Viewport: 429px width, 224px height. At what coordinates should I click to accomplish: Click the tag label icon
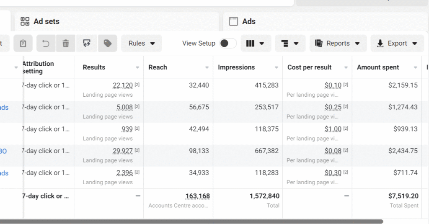click(x=108, y=43)
